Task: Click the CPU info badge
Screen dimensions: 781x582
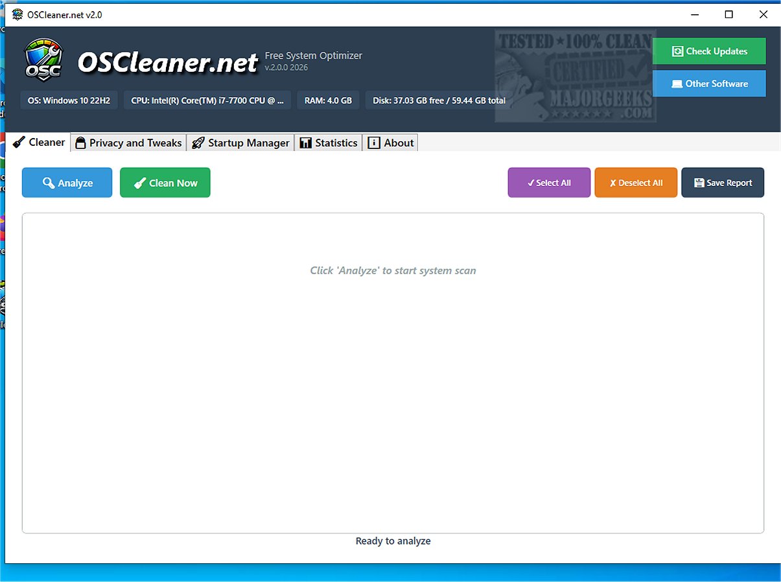Action: tap(207, 100)
